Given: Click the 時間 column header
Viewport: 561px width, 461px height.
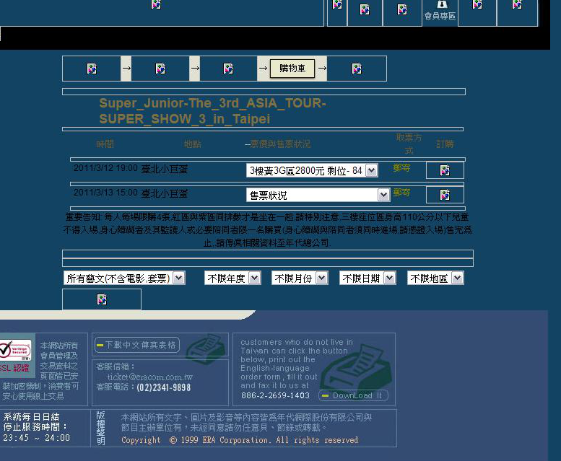Looking at the screenshot, I should [x=105, y=144].
